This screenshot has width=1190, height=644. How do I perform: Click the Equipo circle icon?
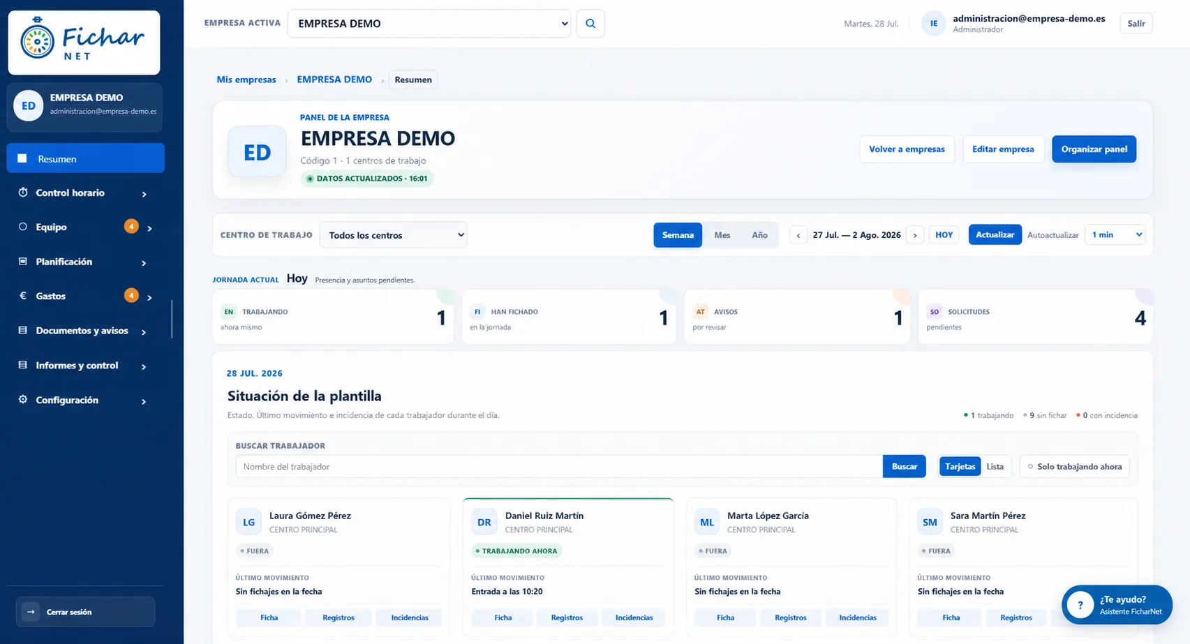(23, 227)
